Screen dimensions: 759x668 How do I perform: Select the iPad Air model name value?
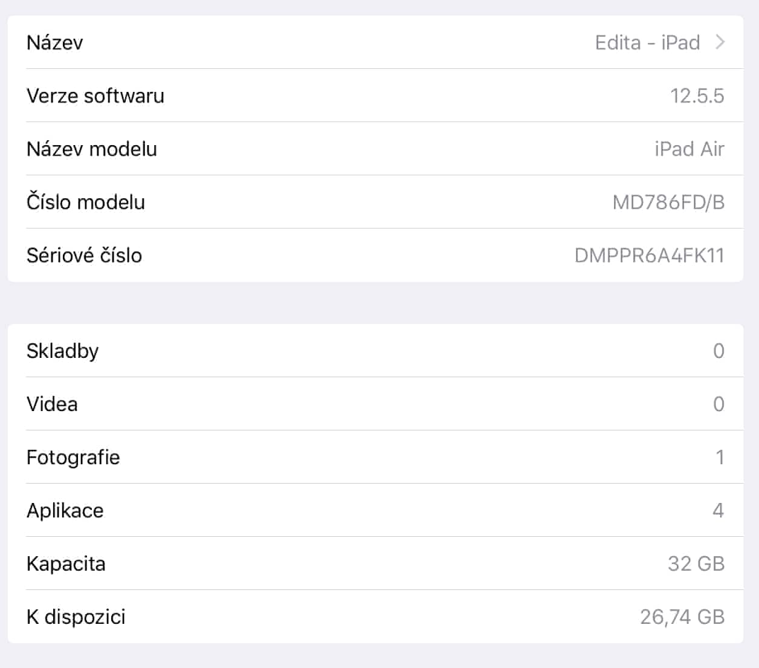(689, 149)
